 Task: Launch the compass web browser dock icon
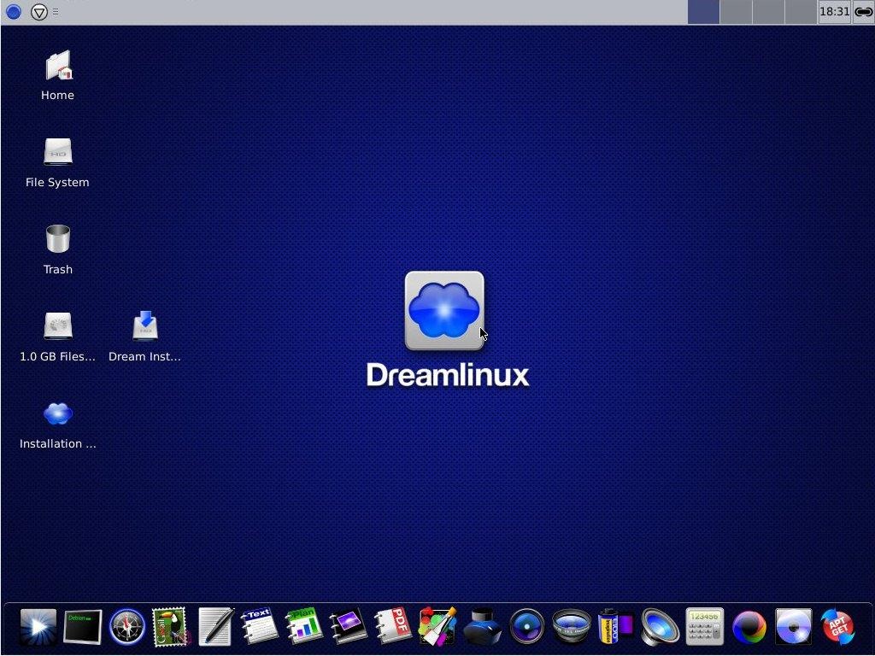point(127,627)
